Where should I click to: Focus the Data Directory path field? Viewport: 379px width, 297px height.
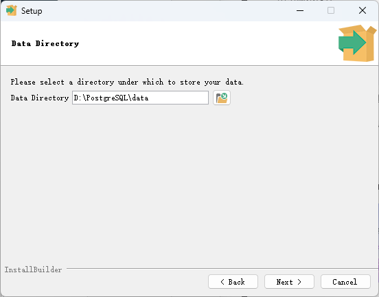coord(140,98)
